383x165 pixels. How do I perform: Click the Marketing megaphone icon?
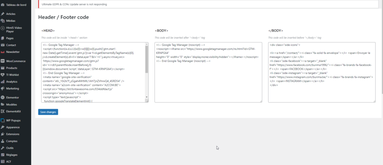tap(3, 89)
